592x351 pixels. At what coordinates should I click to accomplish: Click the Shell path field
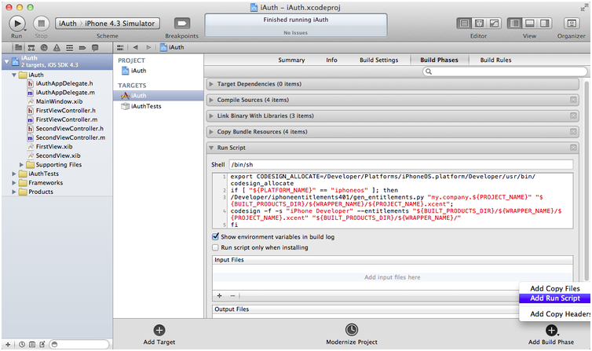coord(401,165)
